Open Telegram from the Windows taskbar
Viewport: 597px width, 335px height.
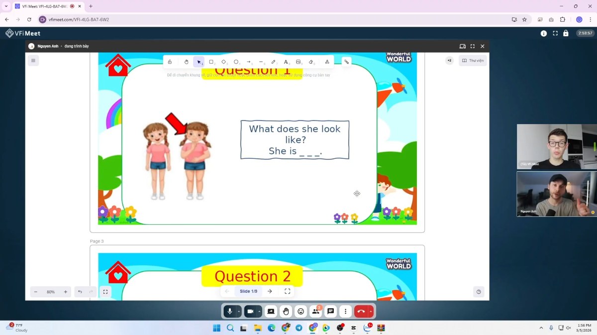click(298, 328)
